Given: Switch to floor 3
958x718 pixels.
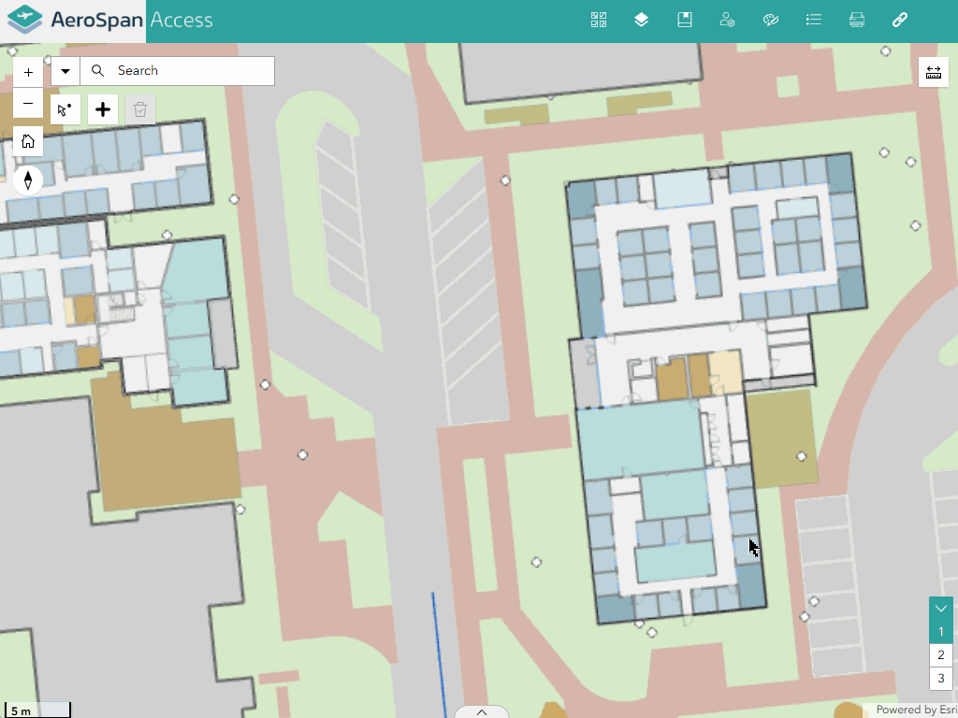Looking at the screenshot, I should (x=941, y=679).
